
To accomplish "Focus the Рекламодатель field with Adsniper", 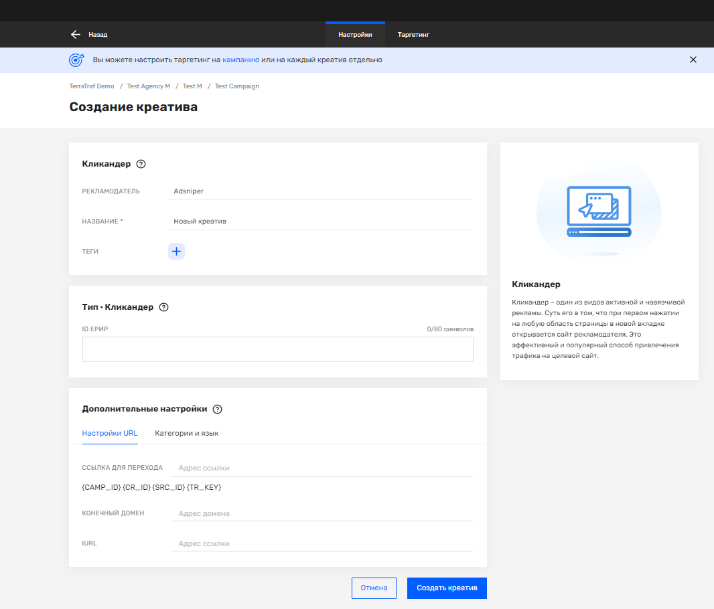I will tap(321, 191).
